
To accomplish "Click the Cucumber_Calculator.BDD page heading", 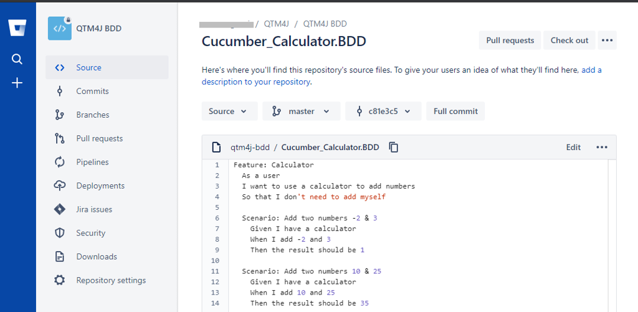I will (x=284, y=42).
